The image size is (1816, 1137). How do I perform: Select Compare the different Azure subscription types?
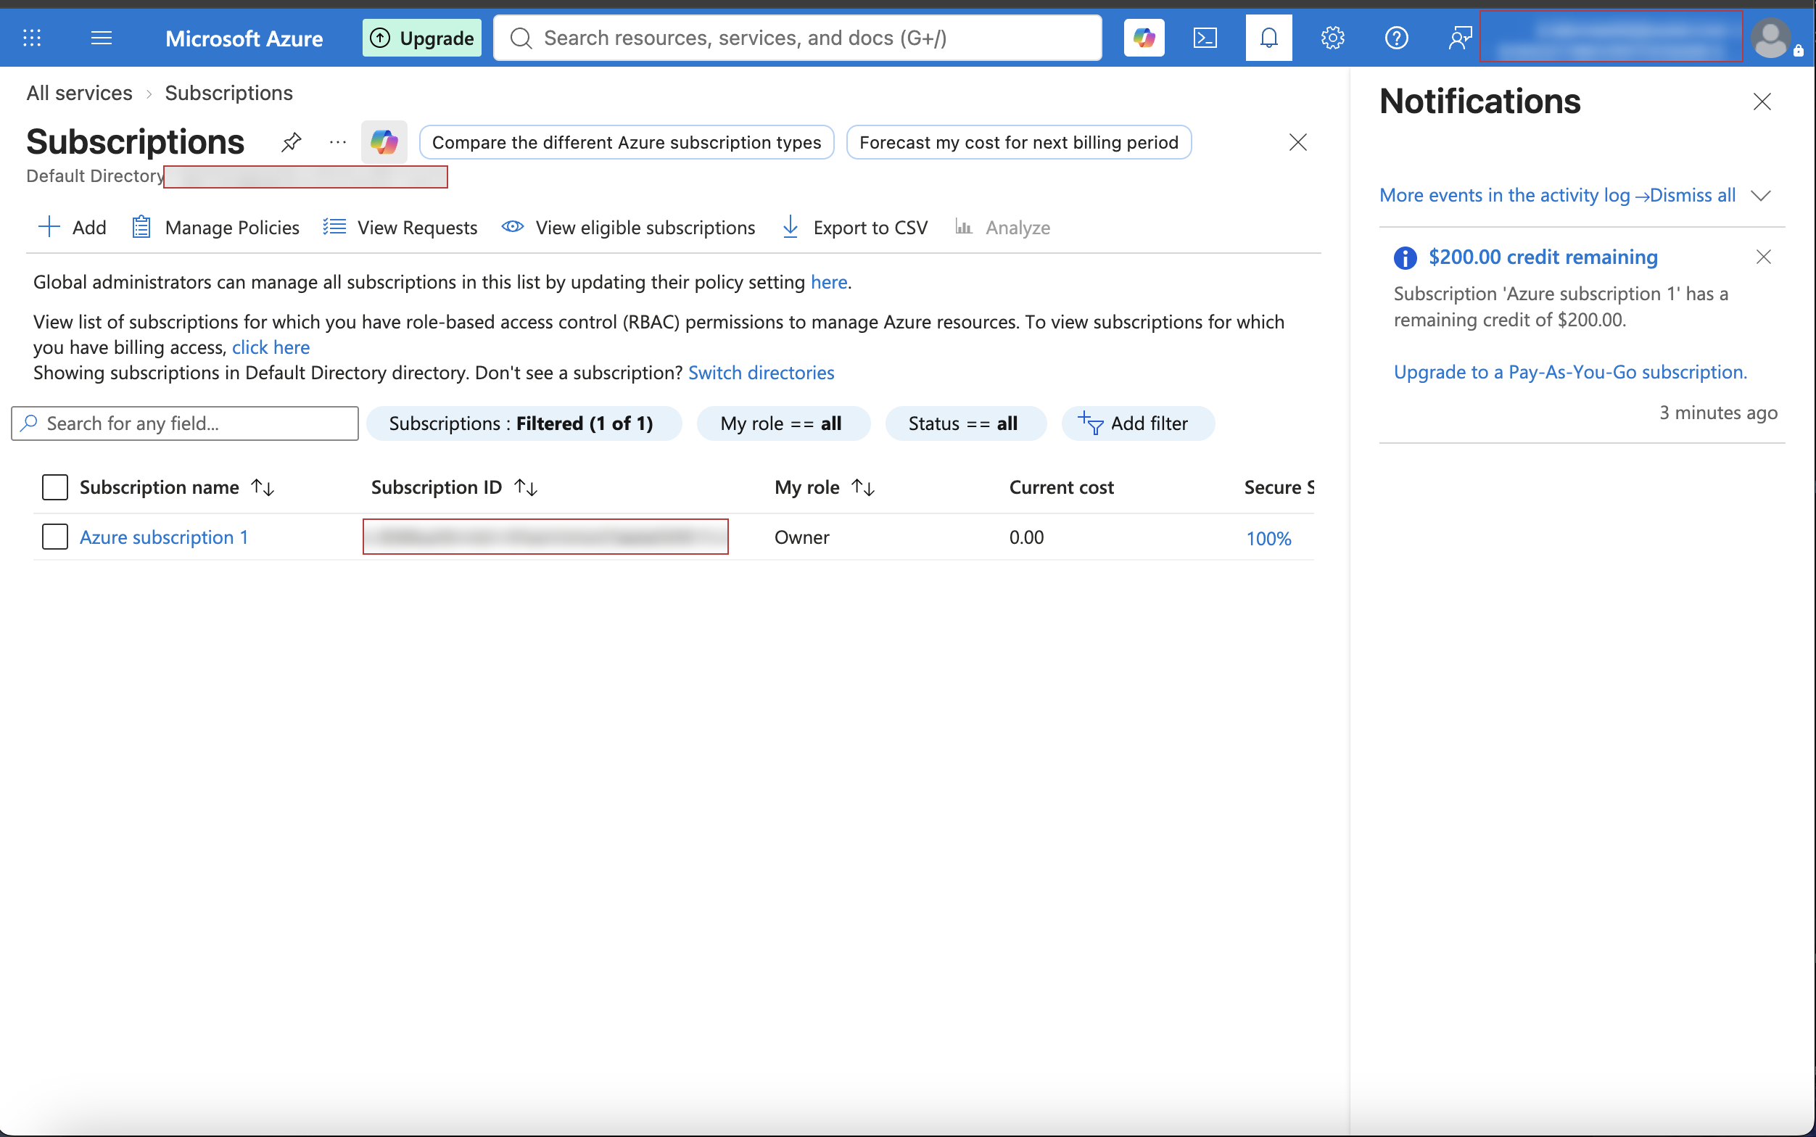627,142
